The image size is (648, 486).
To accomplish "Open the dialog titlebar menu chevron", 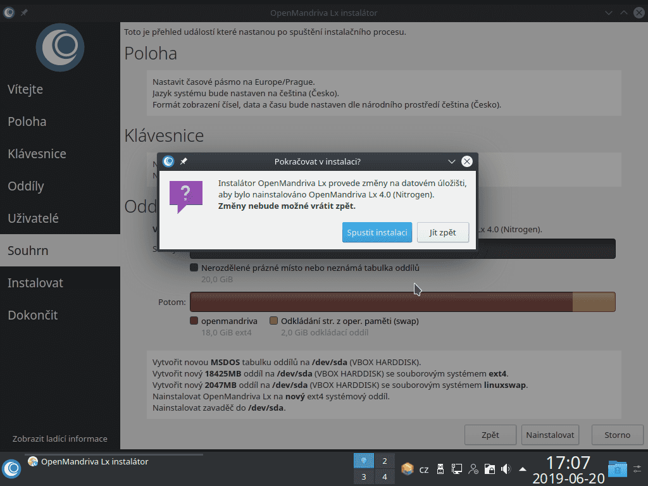I will (451, 161).
